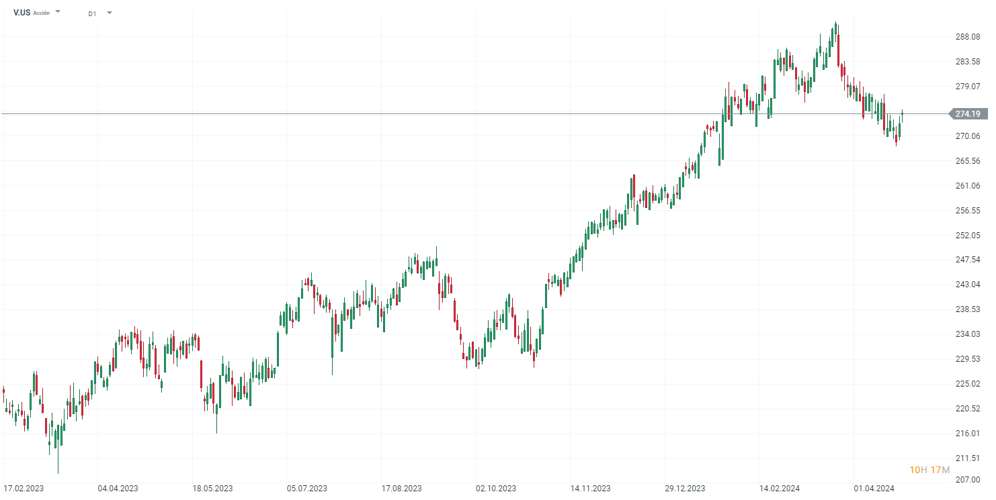Image resolution: width=996 pixels, height=500 pixels.
Task: Click the 288.08 price axis label
Action: (967, 37)
